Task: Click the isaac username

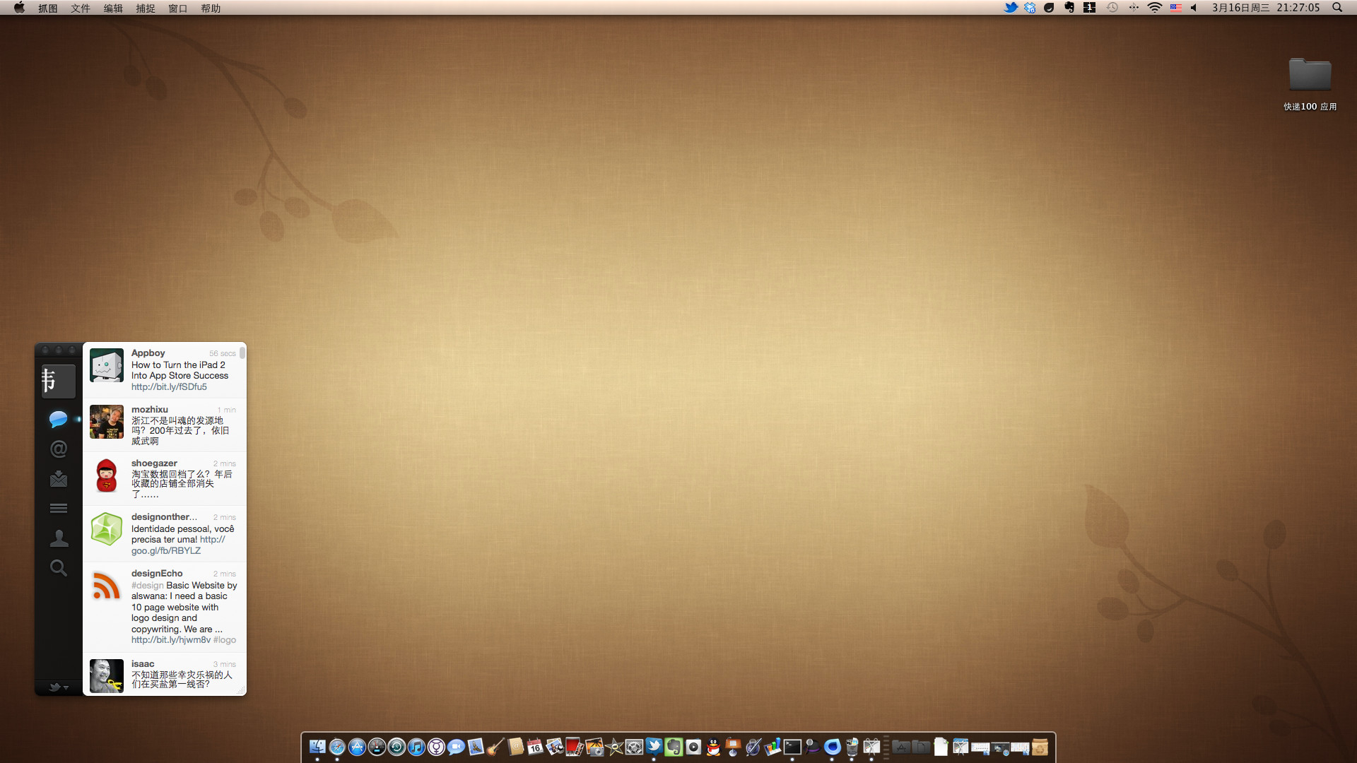Action: [143, 664]
